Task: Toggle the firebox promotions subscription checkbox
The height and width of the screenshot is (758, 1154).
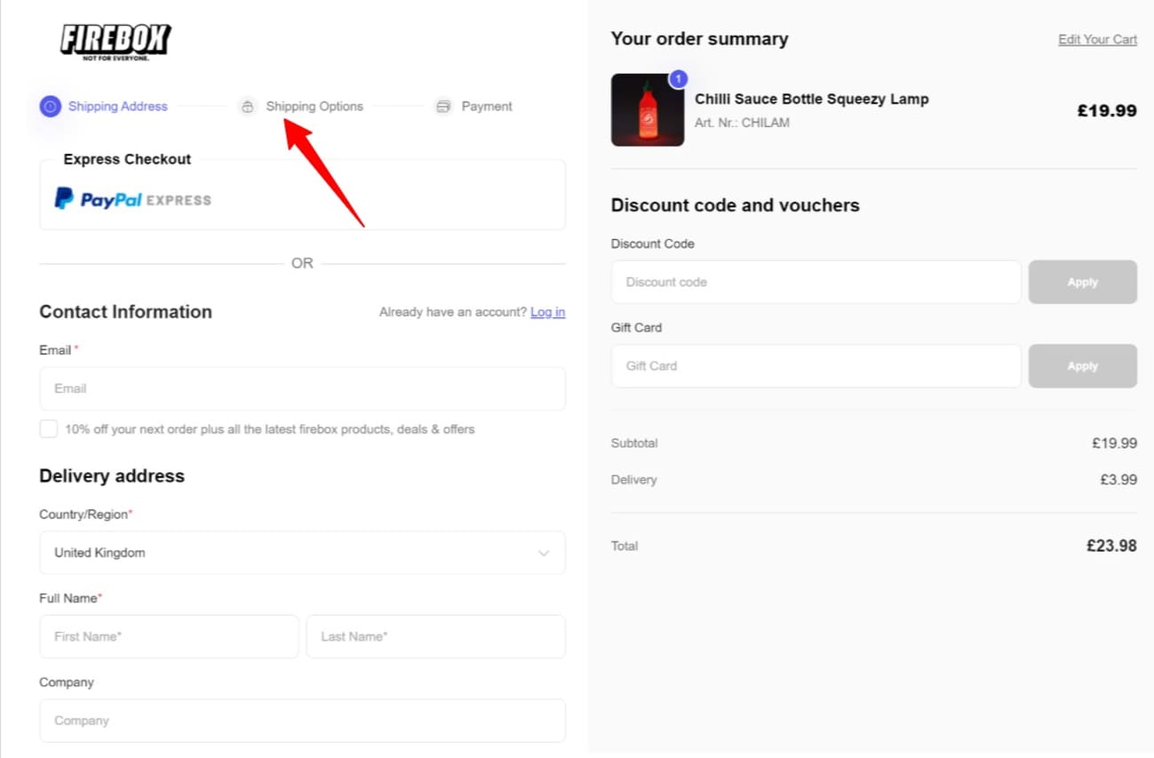Action: click(49, 428)
